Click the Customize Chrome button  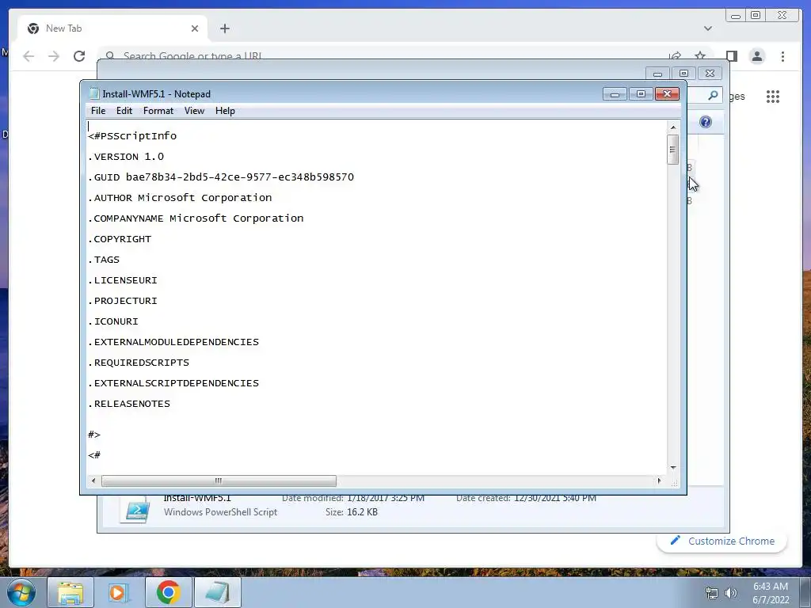click(722, 541)
